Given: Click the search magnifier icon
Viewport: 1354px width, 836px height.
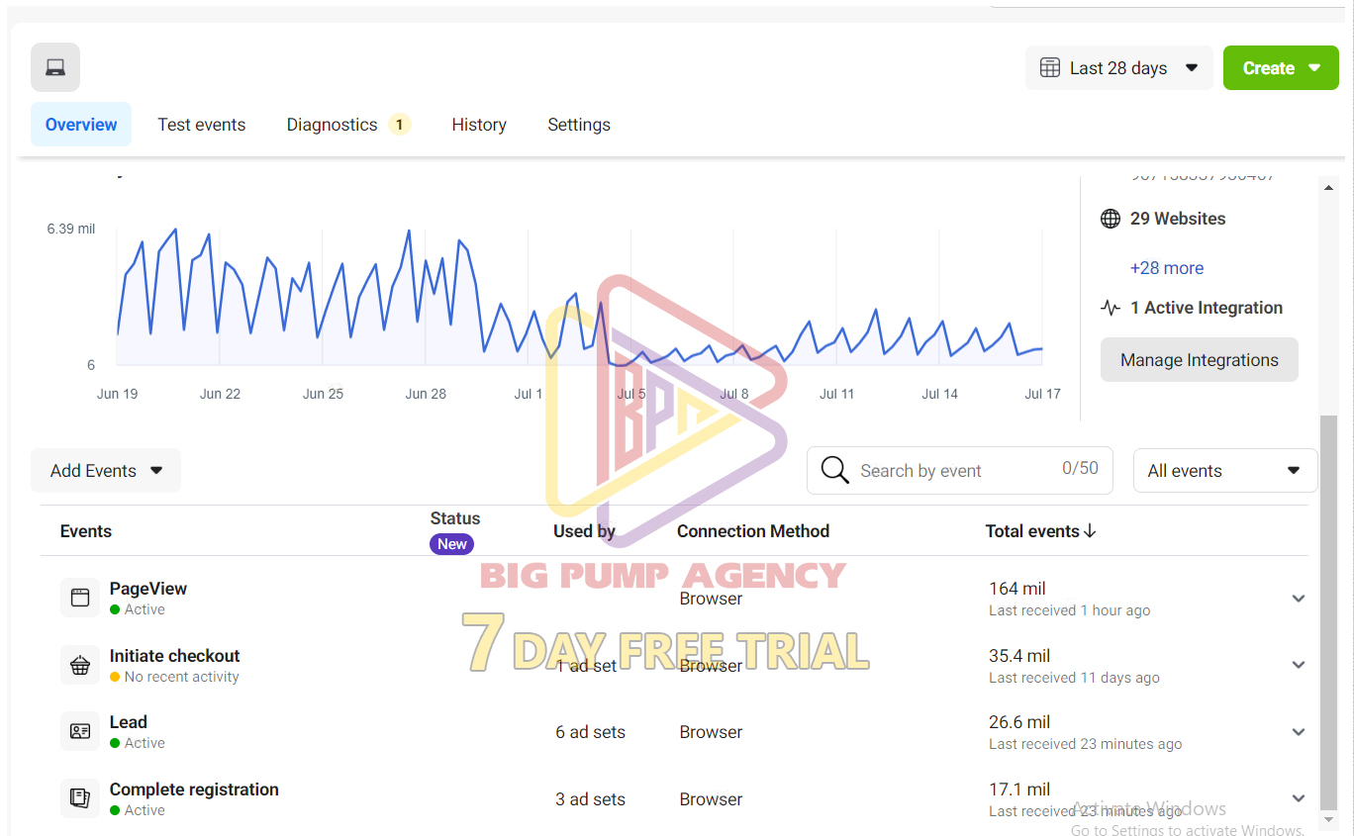Looking at the screenshot, I should [x=835, y=470].
